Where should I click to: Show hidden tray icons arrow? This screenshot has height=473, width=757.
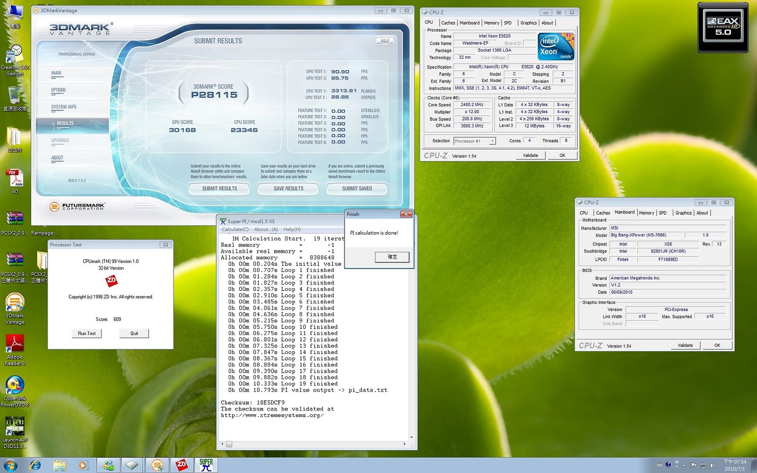[x=684, y=465]
